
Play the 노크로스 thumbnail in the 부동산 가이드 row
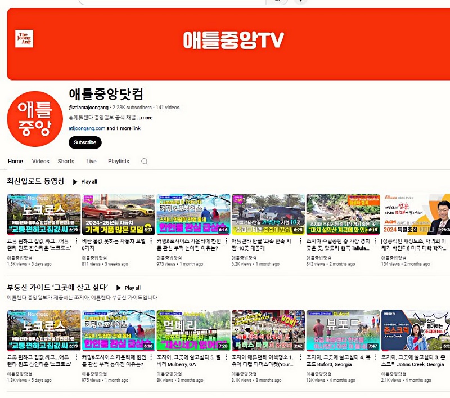coord(44,330)
